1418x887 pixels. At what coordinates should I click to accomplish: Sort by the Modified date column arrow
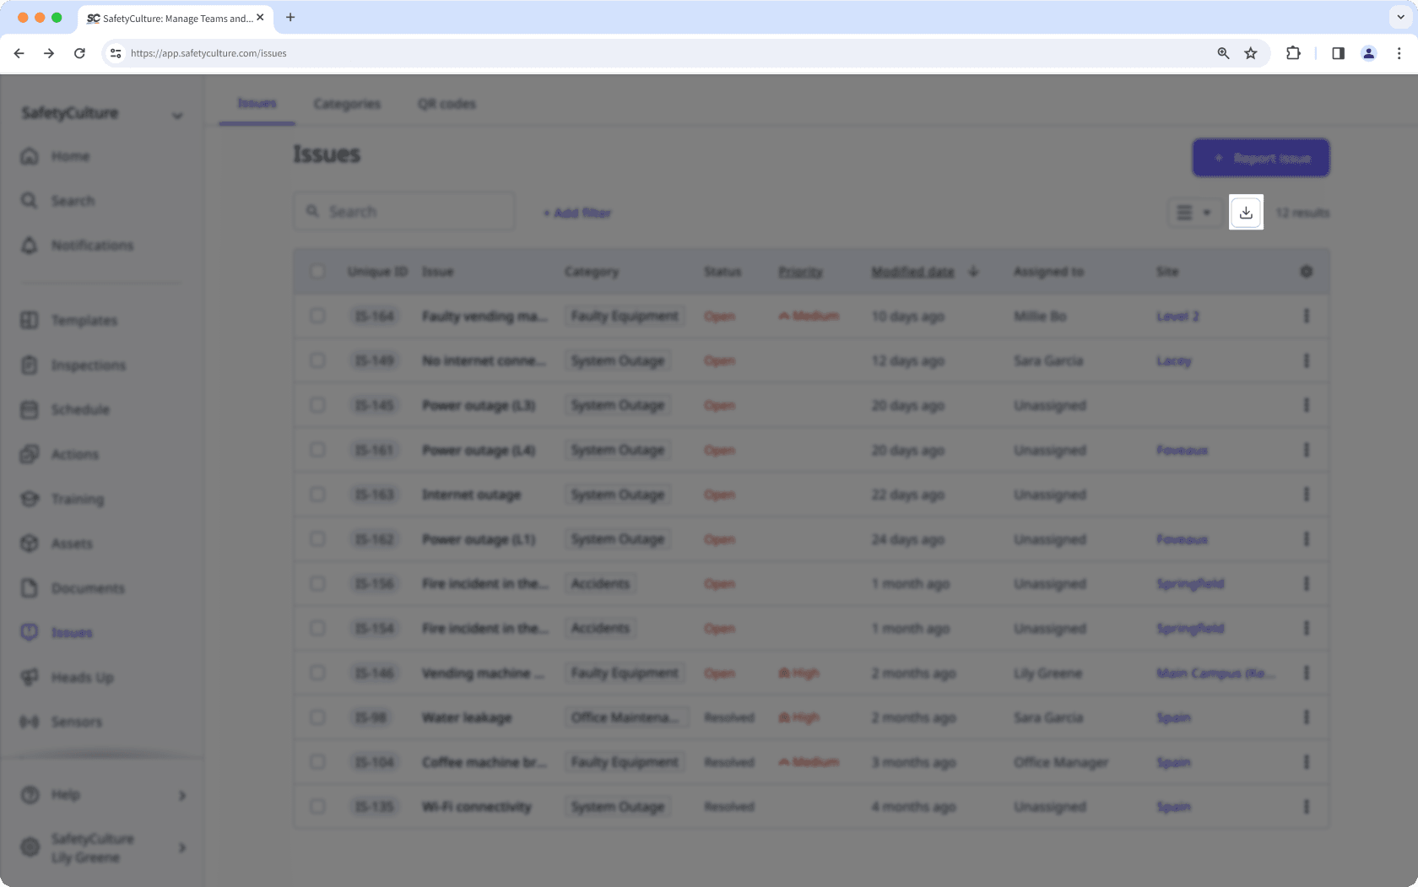coord(973,271)
